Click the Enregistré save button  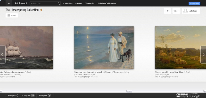tap(45, 95)
